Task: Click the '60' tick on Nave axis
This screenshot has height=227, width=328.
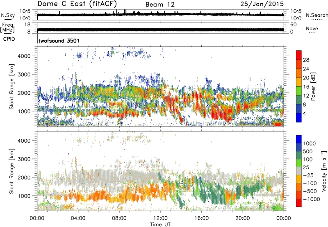Action: tap(293, 25)
